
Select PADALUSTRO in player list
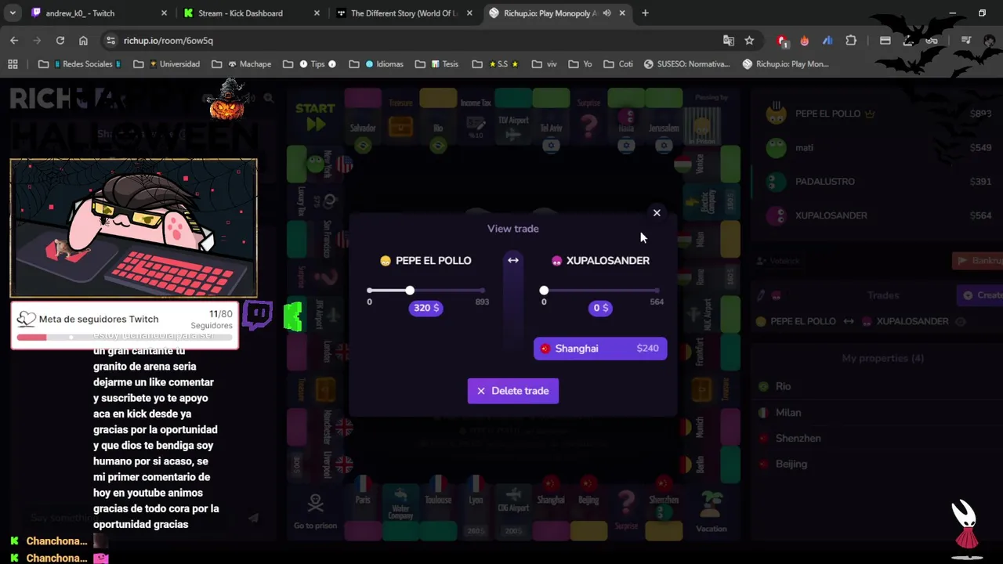click(878, 181)
